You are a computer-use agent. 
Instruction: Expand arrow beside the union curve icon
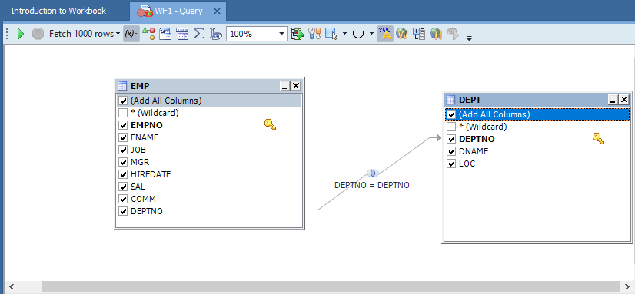click(371, 34)
